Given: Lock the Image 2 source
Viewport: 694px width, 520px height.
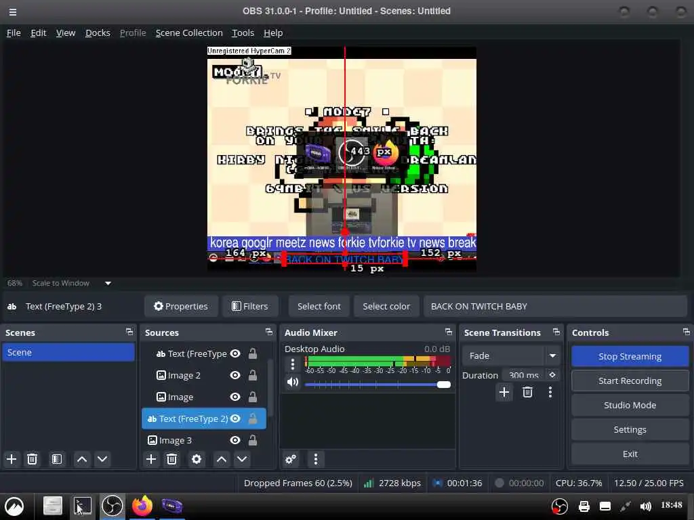Looking at the screenshot, I should coord(253,375).
